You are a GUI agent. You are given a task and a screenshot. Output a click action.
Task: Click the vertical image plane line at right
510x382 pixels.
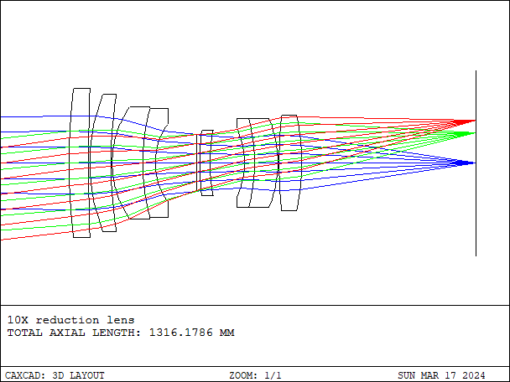tap(476, 163)
